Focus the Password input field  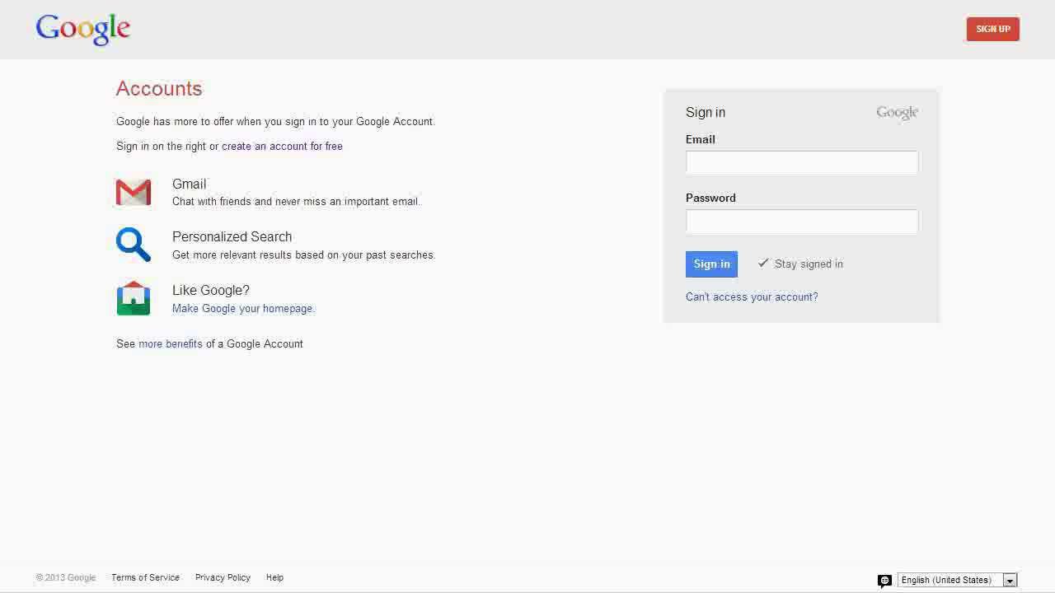point(801,222)
